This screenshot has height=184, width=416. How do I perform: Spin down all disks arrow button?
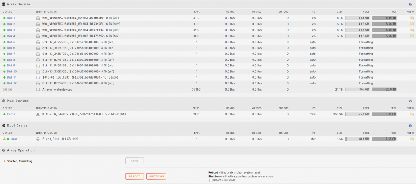click(x=5, y=89)
